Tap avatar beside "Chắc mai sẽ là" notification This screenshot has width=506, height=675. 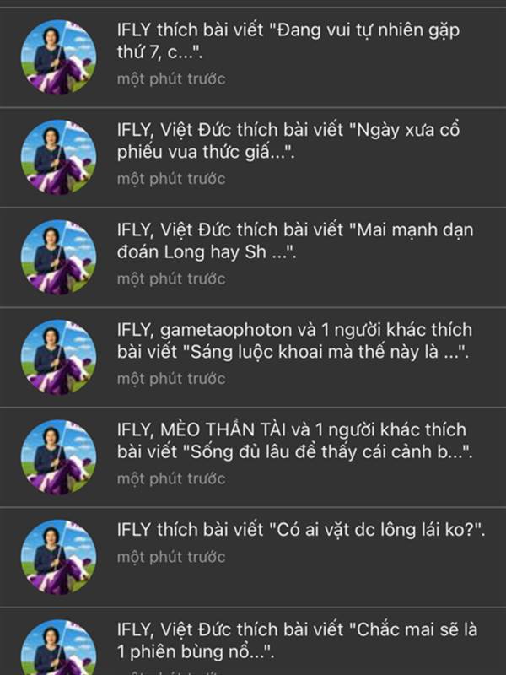click(x=58, y=647)
